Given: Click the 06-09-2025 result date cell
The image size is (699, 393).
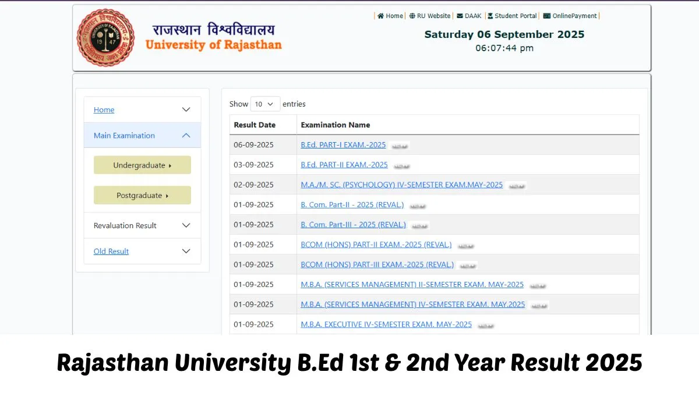Looking at the screenshot, I should click(263, 144).
